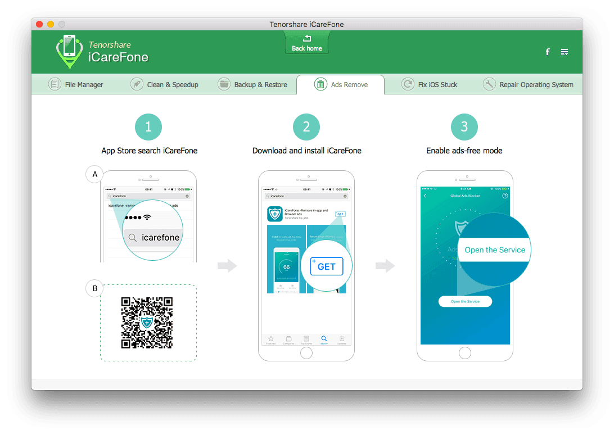Screen dimensions: 614x435
Task: Click the Ads Remove trash icon
Action: [x=320, y=84]
